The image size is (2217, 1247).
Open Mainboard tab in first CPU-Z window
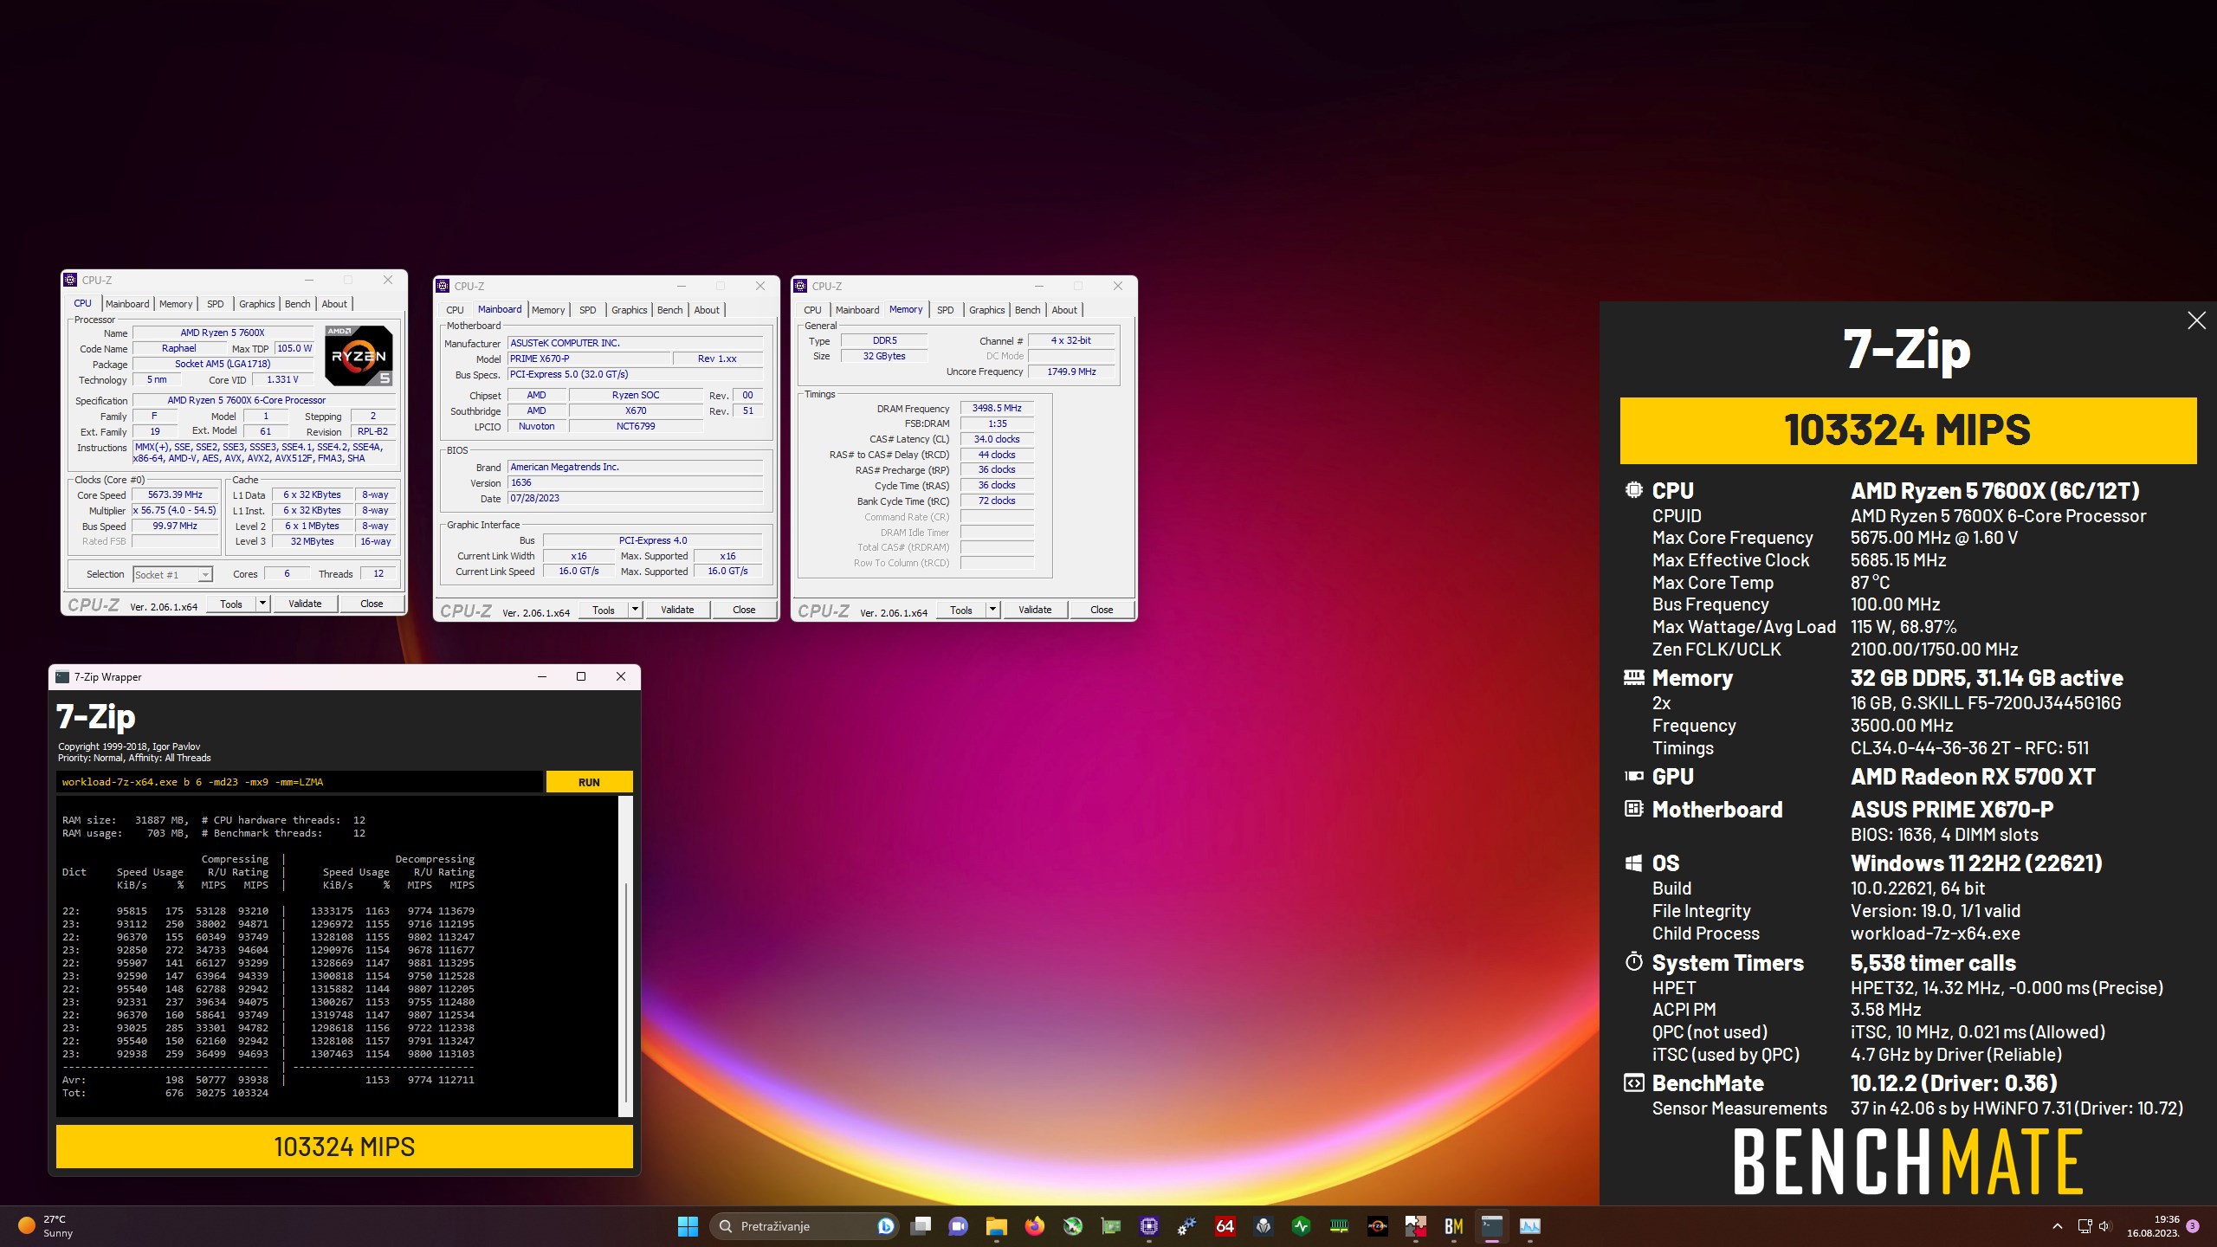pyautogui.click(x=127, y=304)
